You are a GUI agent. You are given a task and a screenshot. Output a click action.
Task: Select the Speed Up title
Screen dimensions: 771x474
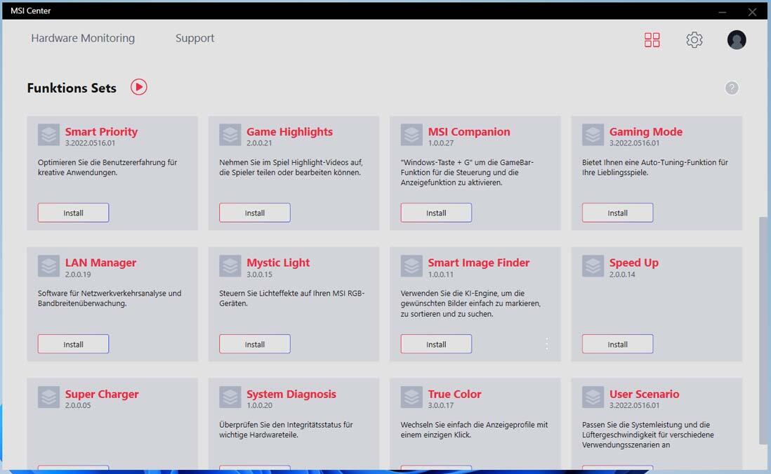[x=634, y=263]
